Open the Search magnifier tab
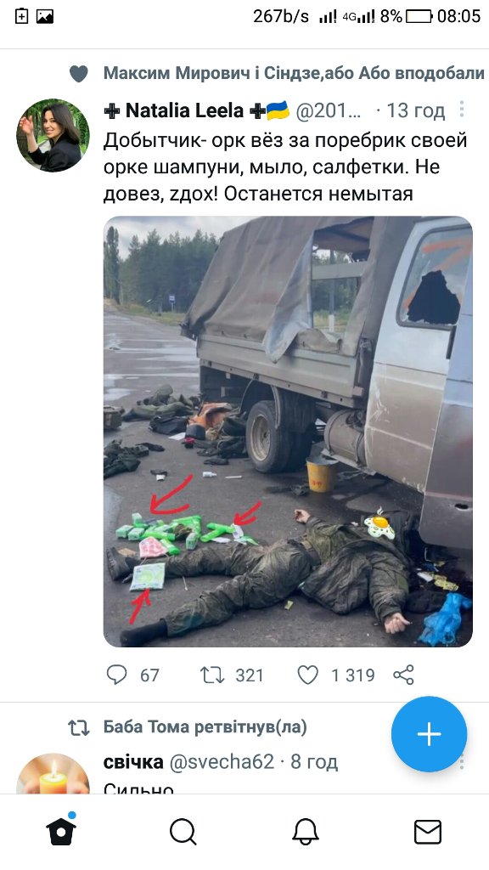 tap(183, 833)
